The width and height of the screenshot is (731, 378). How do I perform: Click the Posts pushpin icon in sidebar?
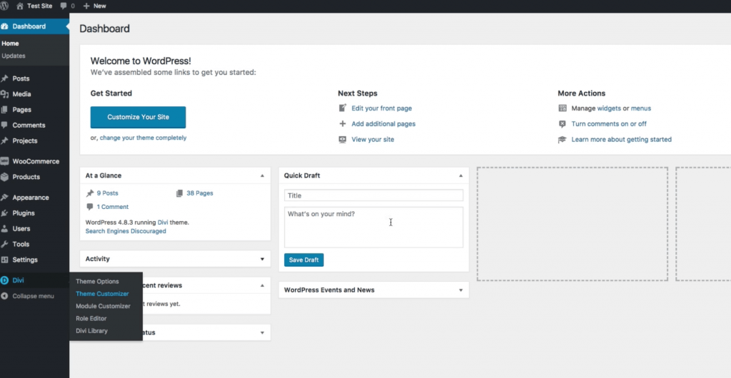[5, 78]
